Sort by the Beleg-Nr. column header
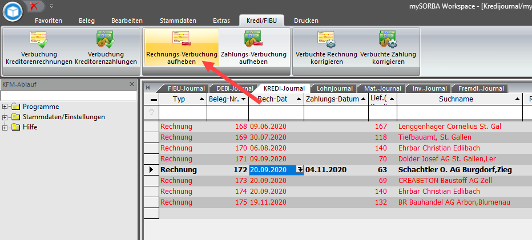Screen dimensions: 532x240 point(228,99)
